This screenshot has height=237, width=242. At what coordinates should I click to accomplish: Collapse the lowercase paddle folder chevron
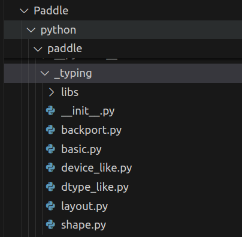[x=38, y=49]
